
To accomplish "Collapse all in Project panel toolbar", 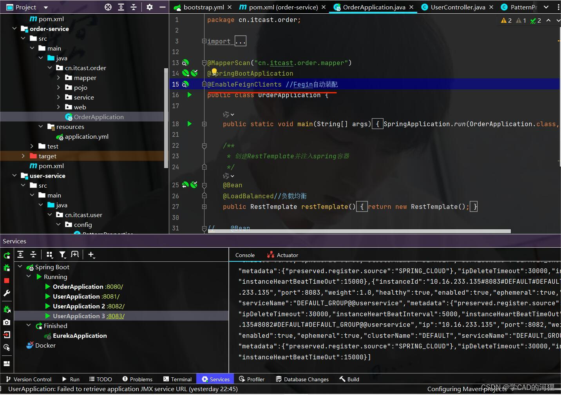I will pos(134,7).
